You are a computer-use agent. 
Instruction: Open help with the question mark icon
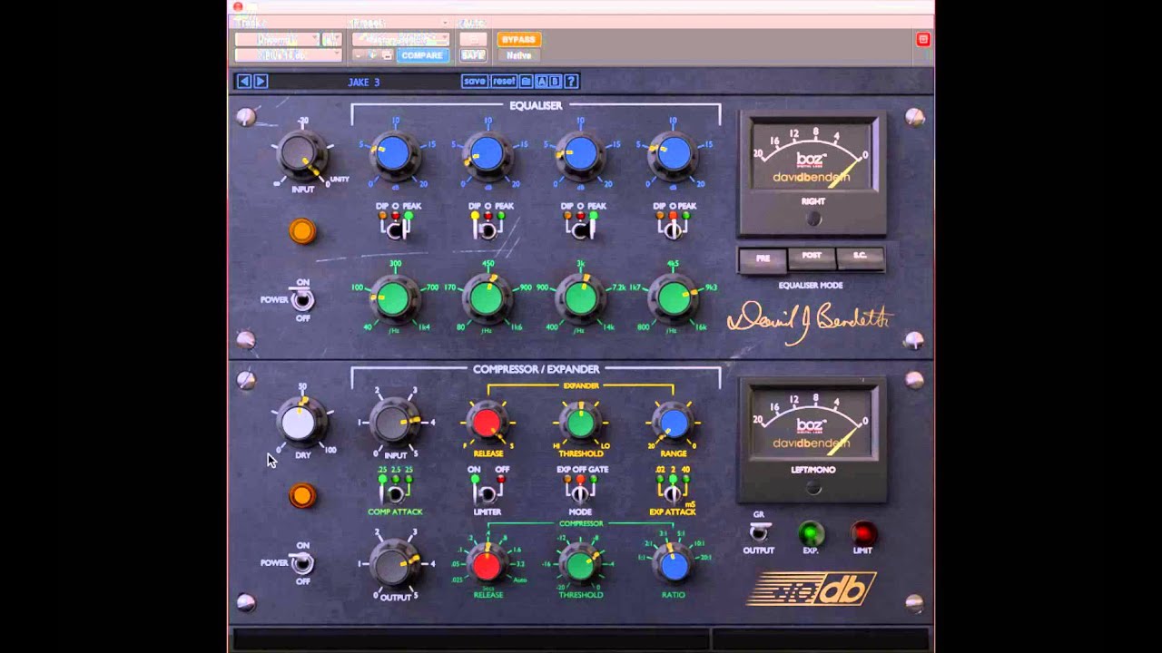[x=571, y=82]
